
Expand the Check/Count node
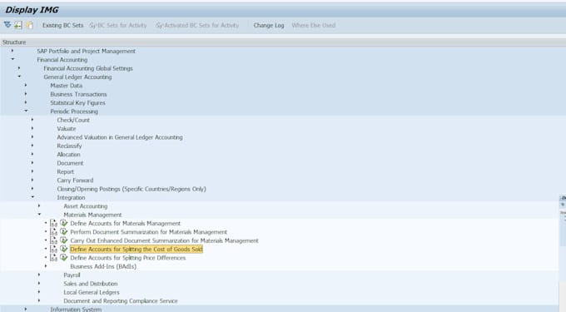(32, 119)
